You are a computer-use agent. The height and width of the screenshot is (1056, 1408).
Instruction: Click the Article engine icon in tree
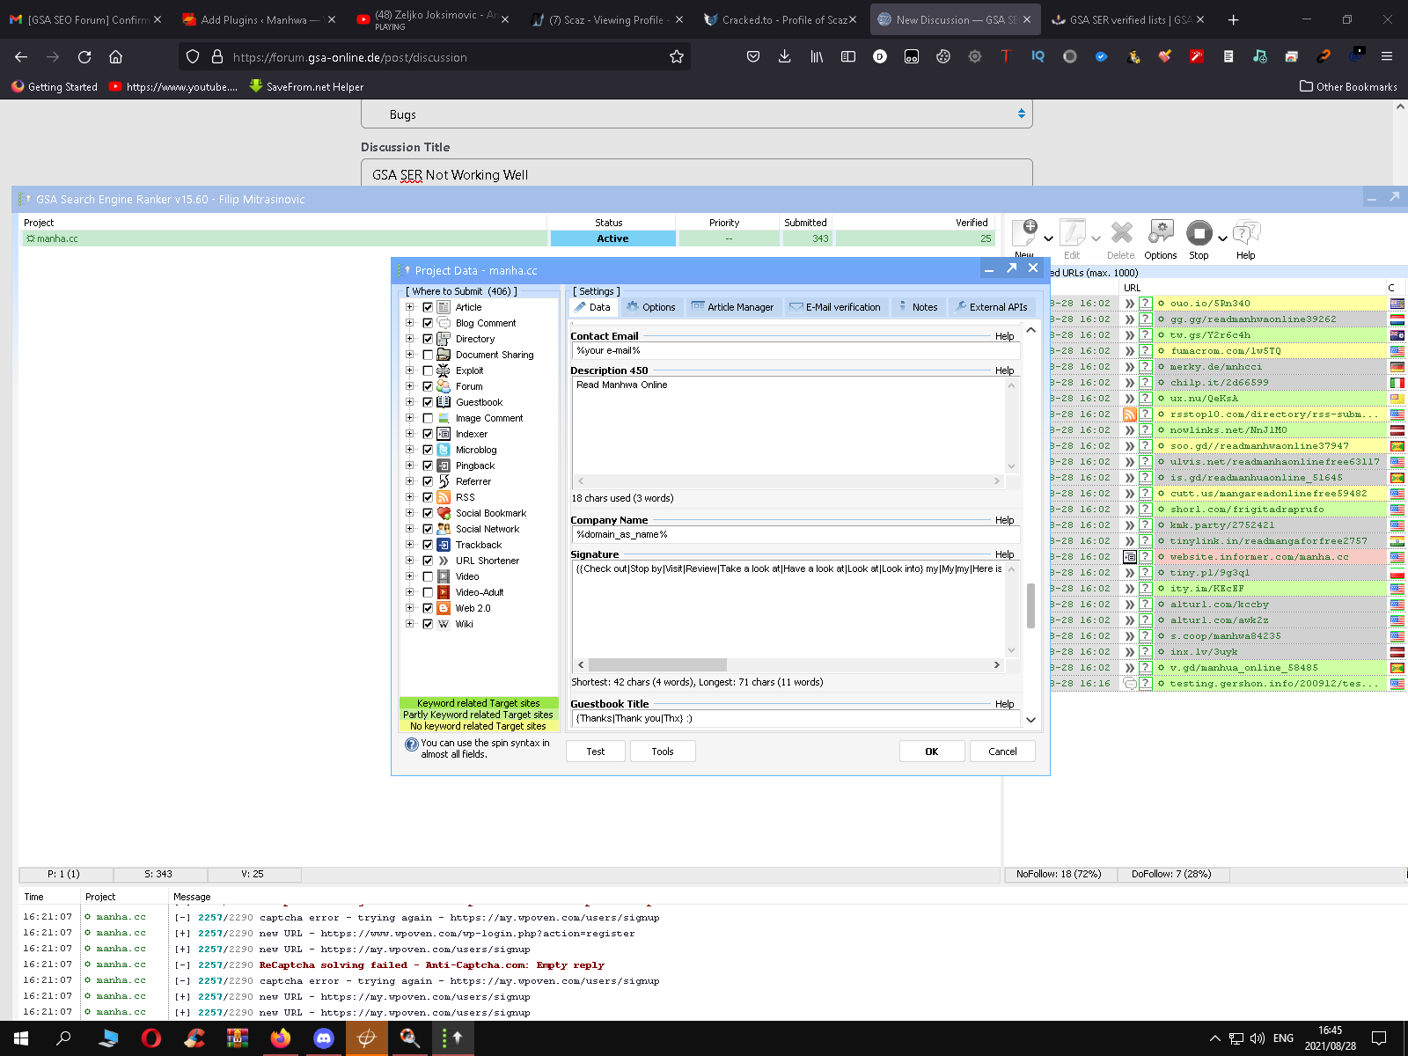coord(444,307)
